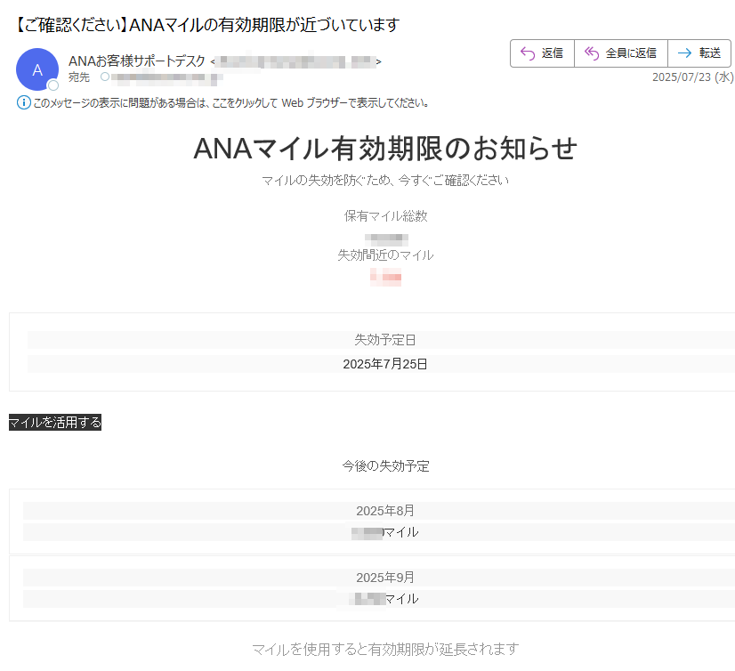Image resolution: width=735 pixels, height=671 pixels.
Task: Click the text マイルを使用すると有効期限が延長されます
Action: 385,649
